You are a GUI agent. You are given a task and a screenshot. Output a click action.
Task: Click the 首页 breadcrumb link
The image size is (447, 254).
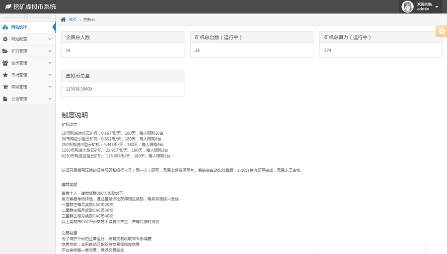73,19
